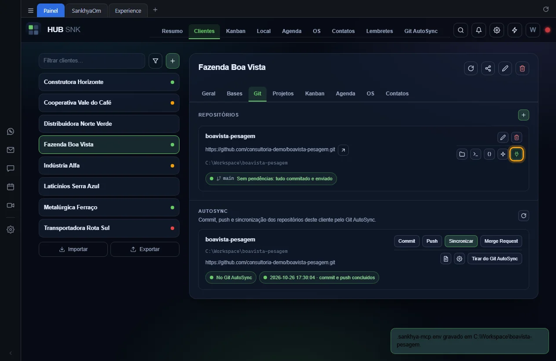Click the curly braces icon for boavista-pesagem
The height and width of the screenshot is (361, 556).
tap(489, 154)
